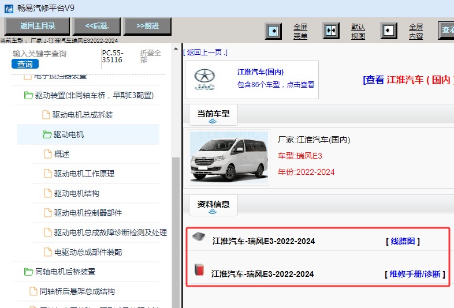
Task: Select the 资料信息 tab
Action: (213, 206)
